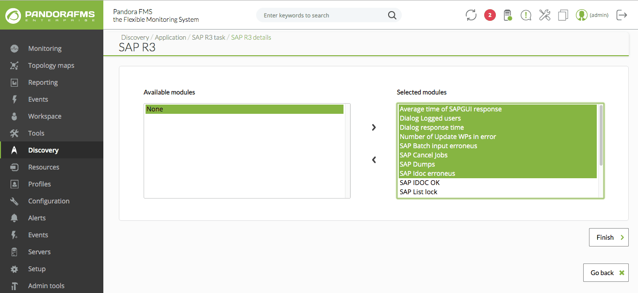Viewport: 638px width, 293px height.
Task: Select Dialog Logged users module
Action: [x=498, y=118]
